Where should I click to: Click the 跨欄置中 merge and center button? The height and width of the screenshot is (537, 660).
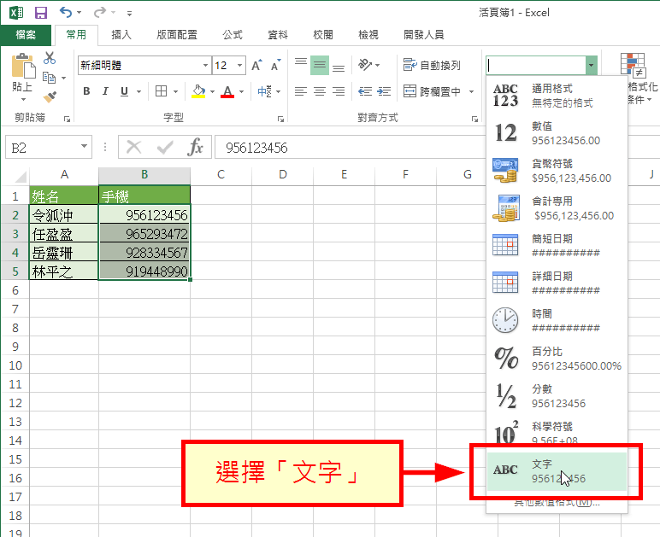click(432, 91)
